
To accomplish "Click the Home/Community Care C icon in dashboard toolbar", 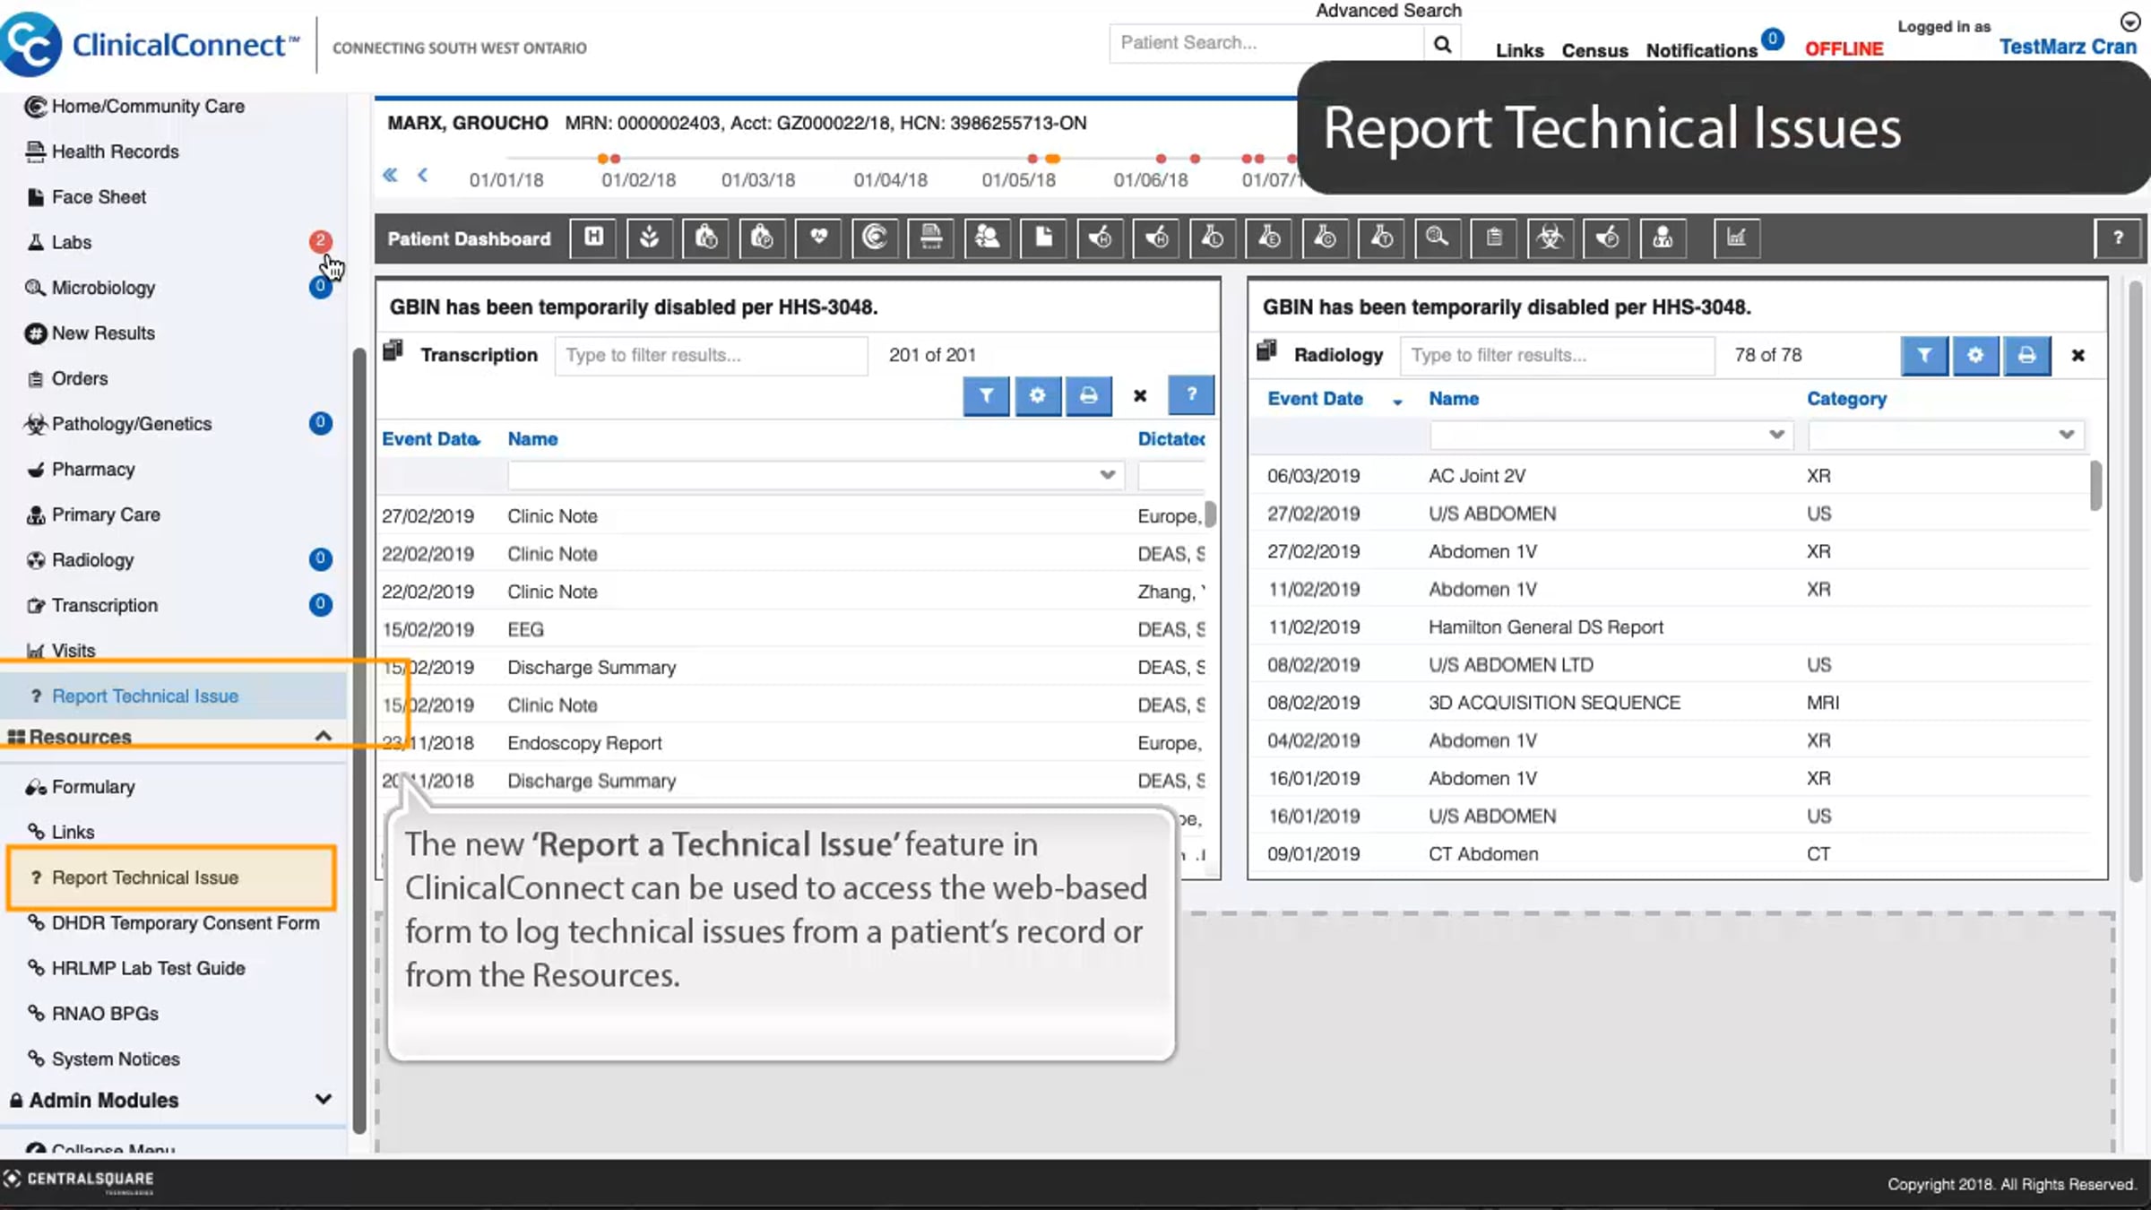I will coord(875,238).
